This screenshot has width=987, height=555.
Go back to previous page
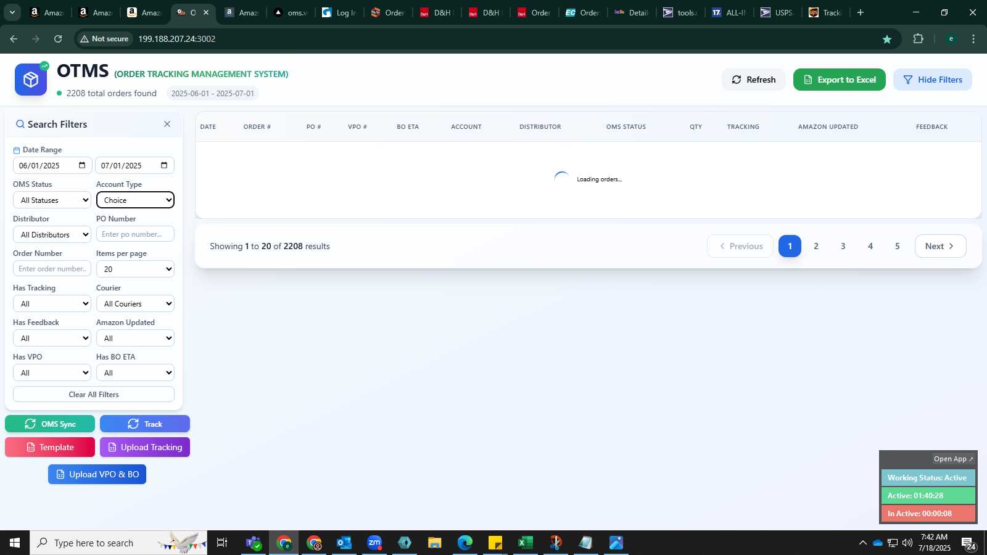click(x=14, y=39)
